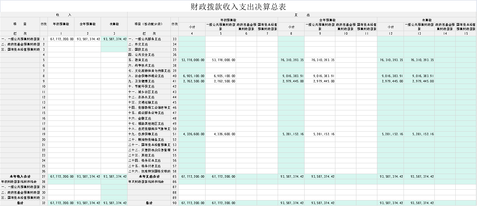Viewport: 477px width, 206px height.
Task: Click the 二十五、债务付息支出 label
Action: 149,166
